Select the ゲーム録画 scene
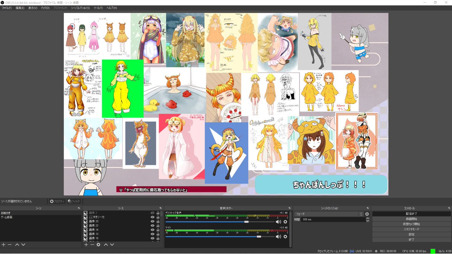452x254 pixels. pos(41,217)
